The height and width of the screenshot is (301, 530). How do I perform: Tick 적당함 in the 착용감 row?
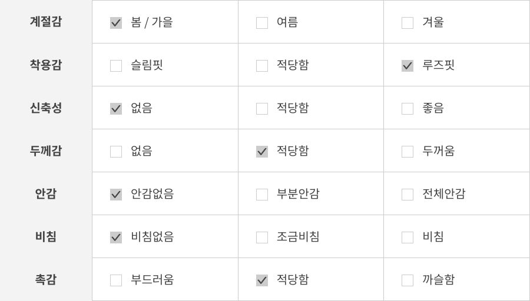click(262, 66)
